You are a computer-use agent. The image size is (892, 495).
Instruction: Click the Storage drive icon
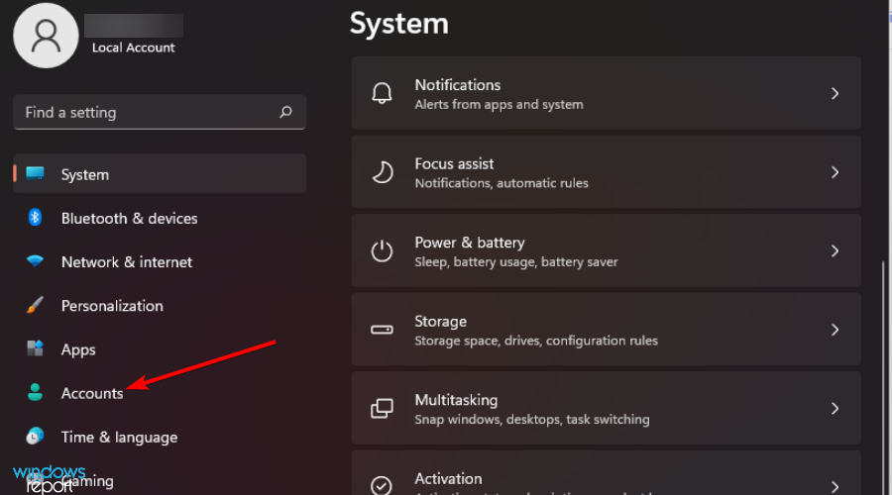[x=382, y=330]
